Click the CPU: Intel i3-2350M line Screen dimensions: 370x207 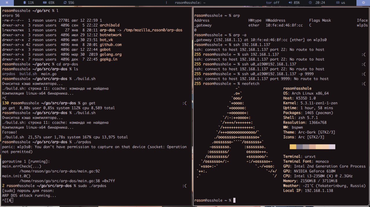point(318,176)
